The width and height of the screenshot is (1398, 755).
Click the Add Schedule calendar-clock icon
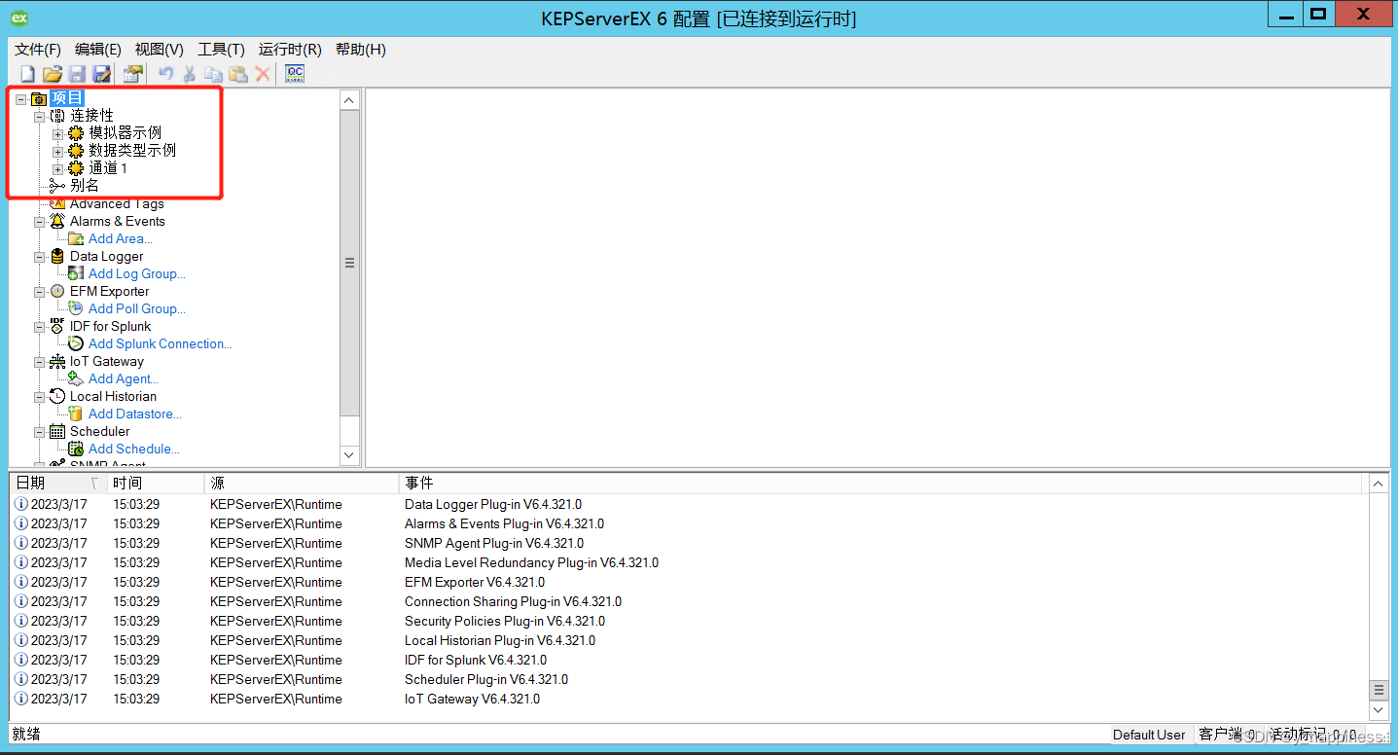(76, 449)
